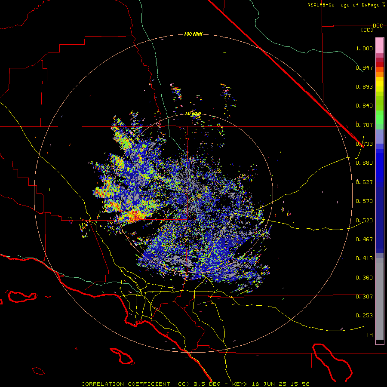Viewport: 387px width, 387px height.
Task: Pick the periwinkle segment of the color bar
Action: (380, 137)
